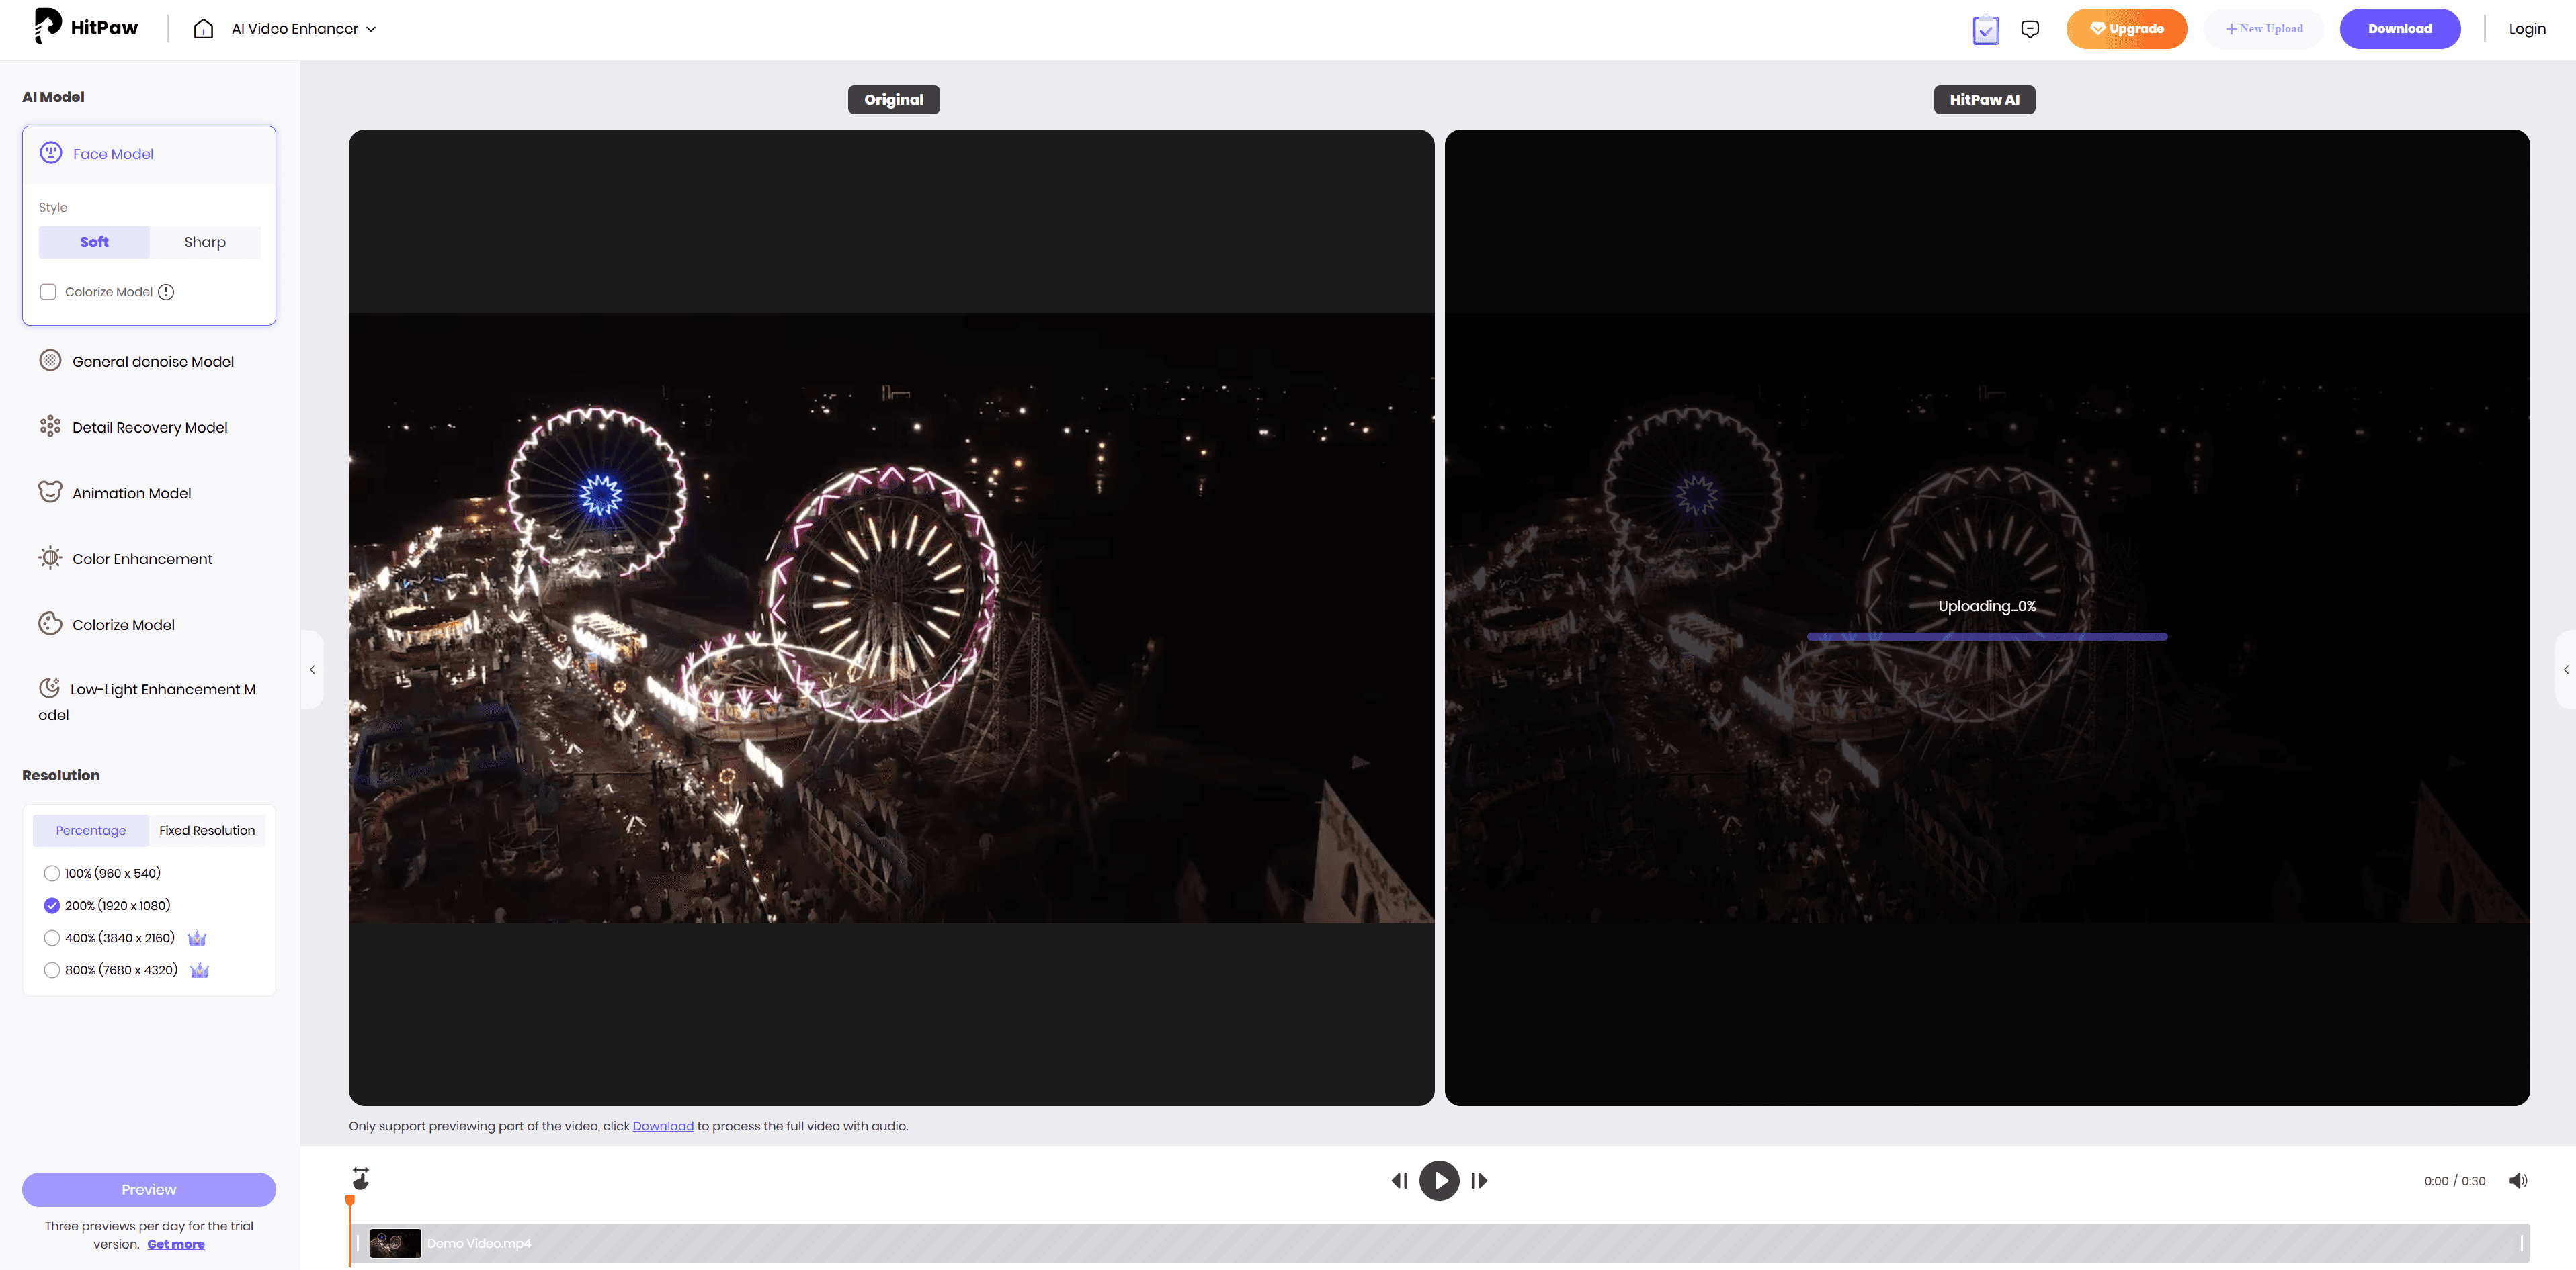Expand the right side panel arrow
This screenshot has height=1270, width=2576.
pos(2565,670)
